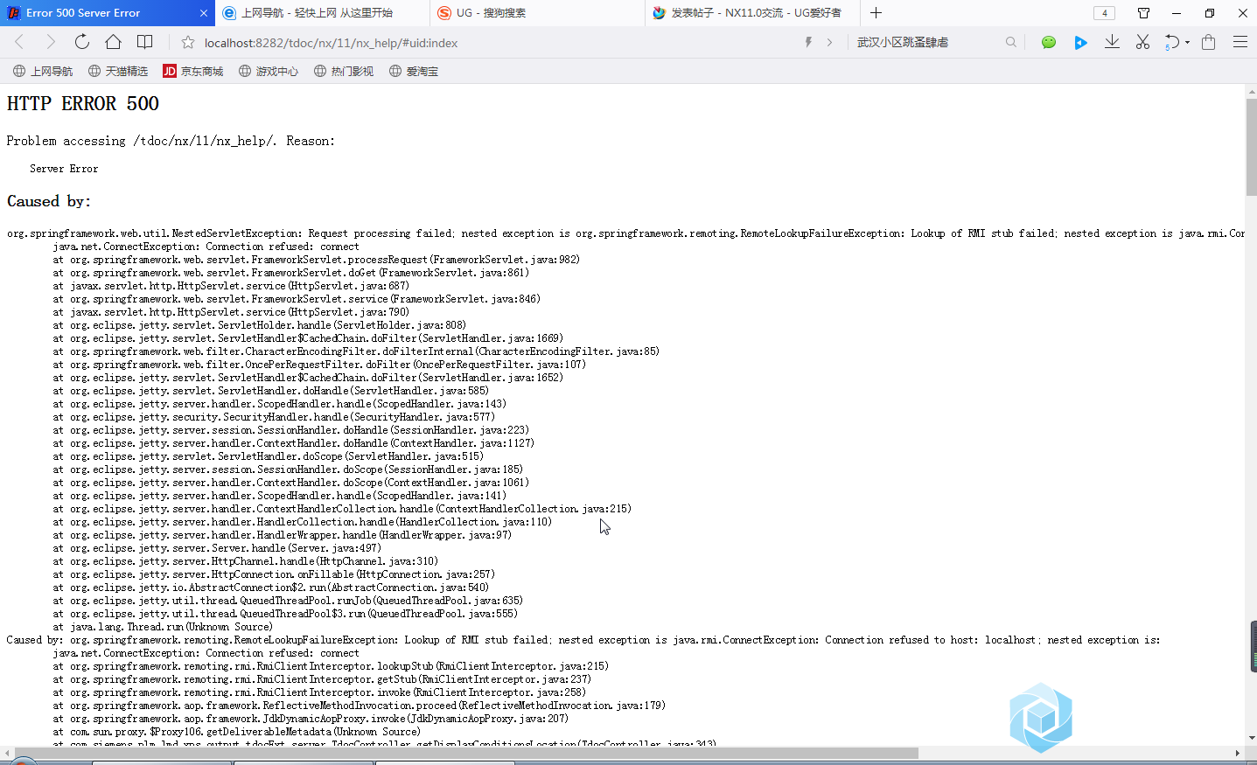Click the tab counter showing 4

[1104, 13]
